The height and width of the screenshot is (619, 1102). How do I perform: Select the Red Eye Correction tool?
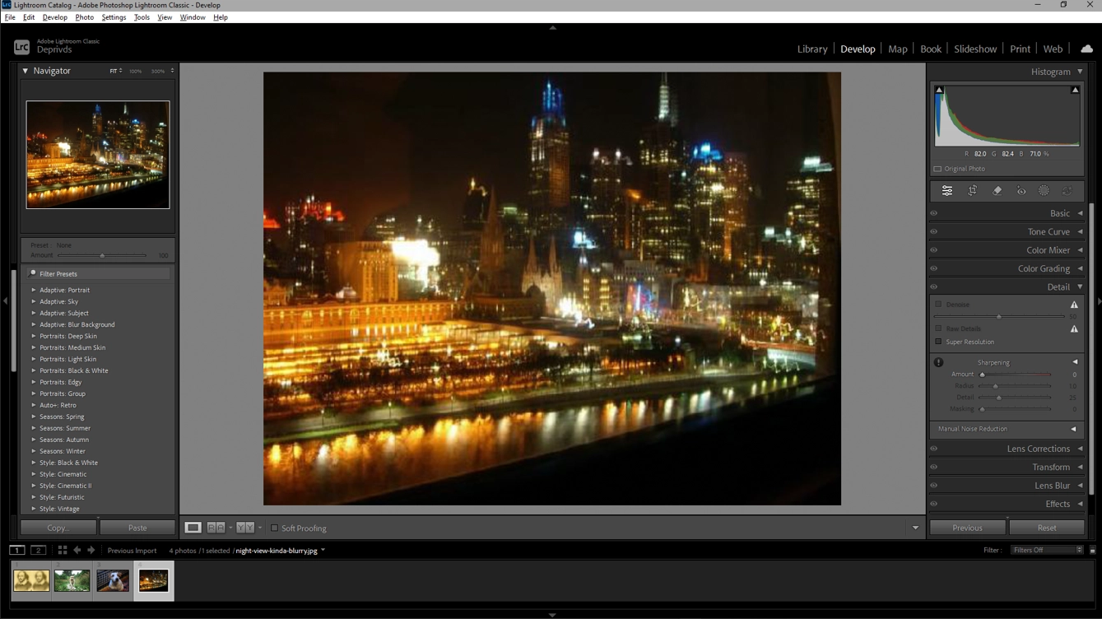(x=1021, y=190)
